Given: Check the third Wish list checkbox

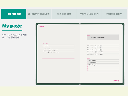Looking at the screenshot, I should (88, 65).
